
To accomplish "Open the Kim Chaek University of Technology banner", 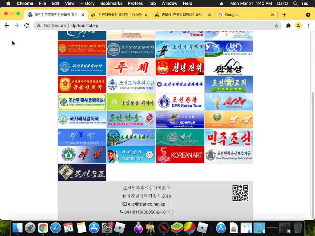I will coord(82,67).
